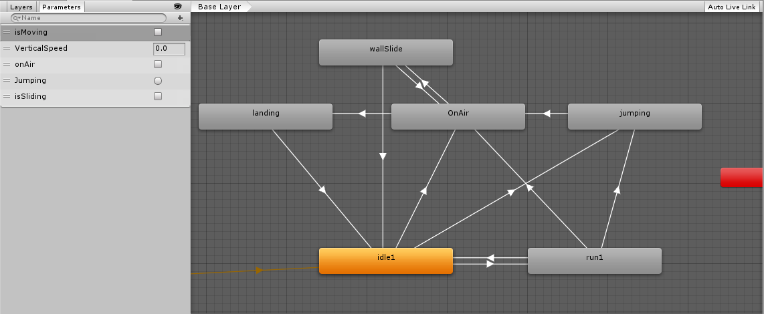Click the run1 to jumping transition arrow
Image resolution: width=764 pixels, height=314 pixels.
(617, 190)
